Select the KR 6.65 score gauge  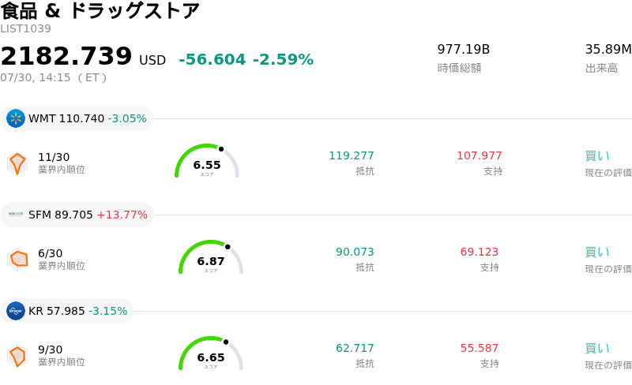[x=211, y=353]
